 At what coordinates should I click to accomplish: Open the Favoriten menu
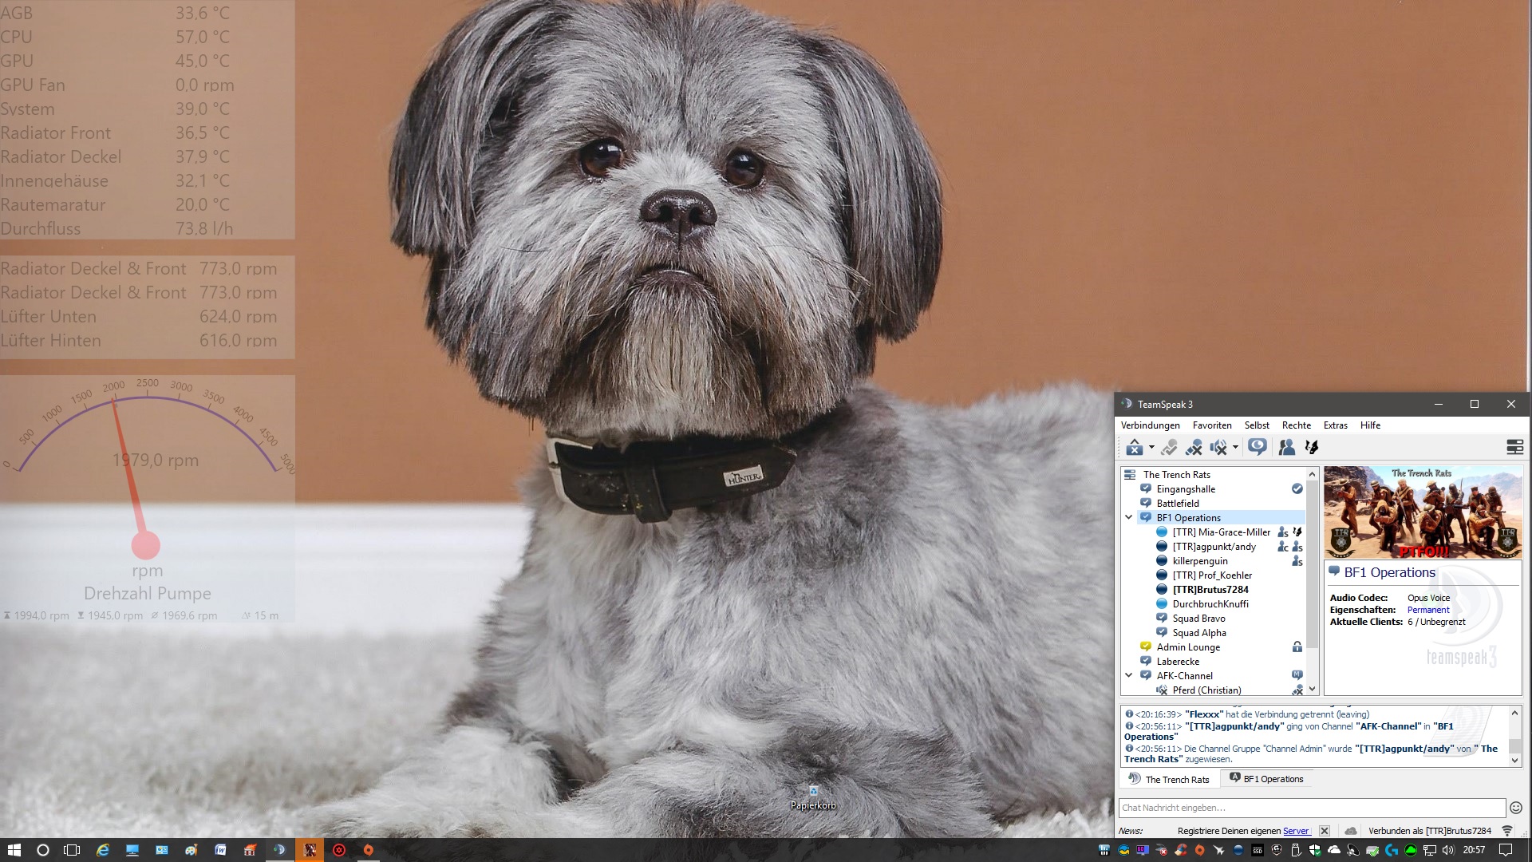click(x=1211, y=425)
